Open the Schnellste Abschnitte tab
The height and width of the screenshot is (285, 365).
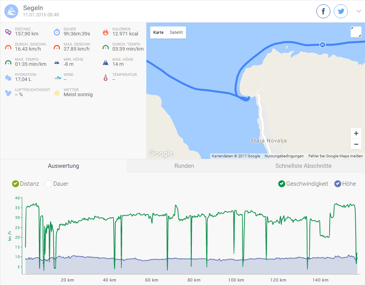(x=303, y=166)
